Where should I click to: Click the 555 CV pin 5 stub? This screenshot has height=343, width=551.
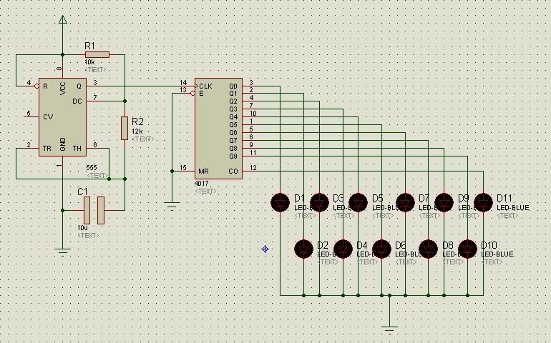pyautogui.click(x=33, y=116)
